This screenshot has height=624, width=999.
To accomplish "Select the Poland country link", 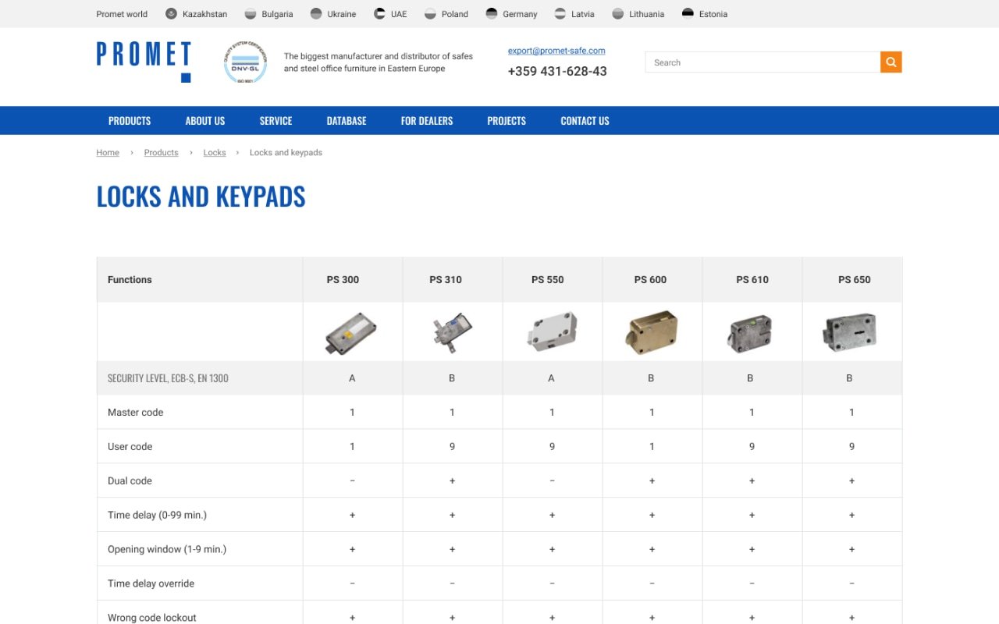I will coord(455,14).
